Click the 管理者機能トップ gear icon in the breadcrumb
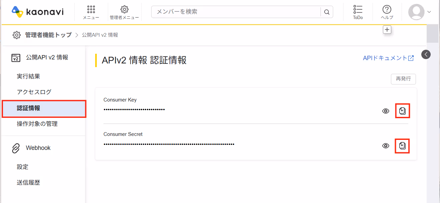Image resolution: width=440 pixels, height=203 pixels. pyautogui.click(x=16, y=35)
